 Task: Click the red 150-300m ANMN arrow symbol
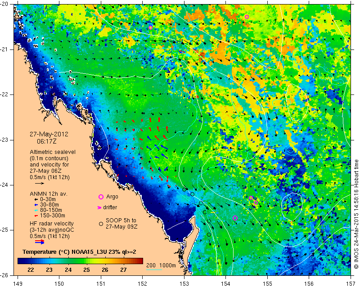tap(36, 216)
